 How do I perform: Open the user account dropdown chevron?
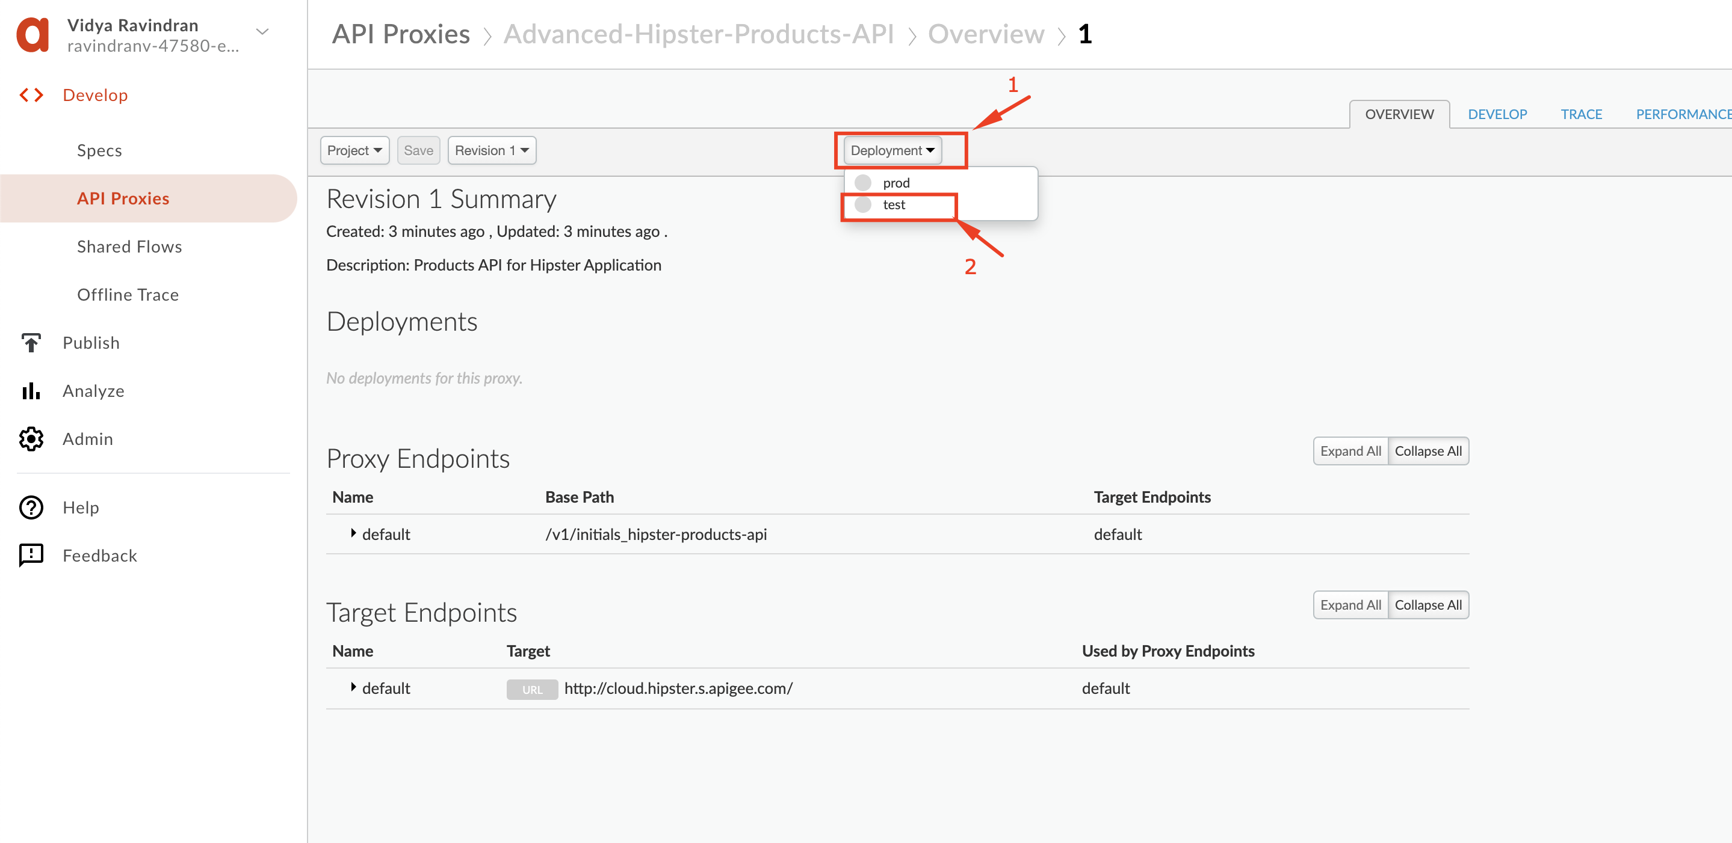(x=262, y=32)
